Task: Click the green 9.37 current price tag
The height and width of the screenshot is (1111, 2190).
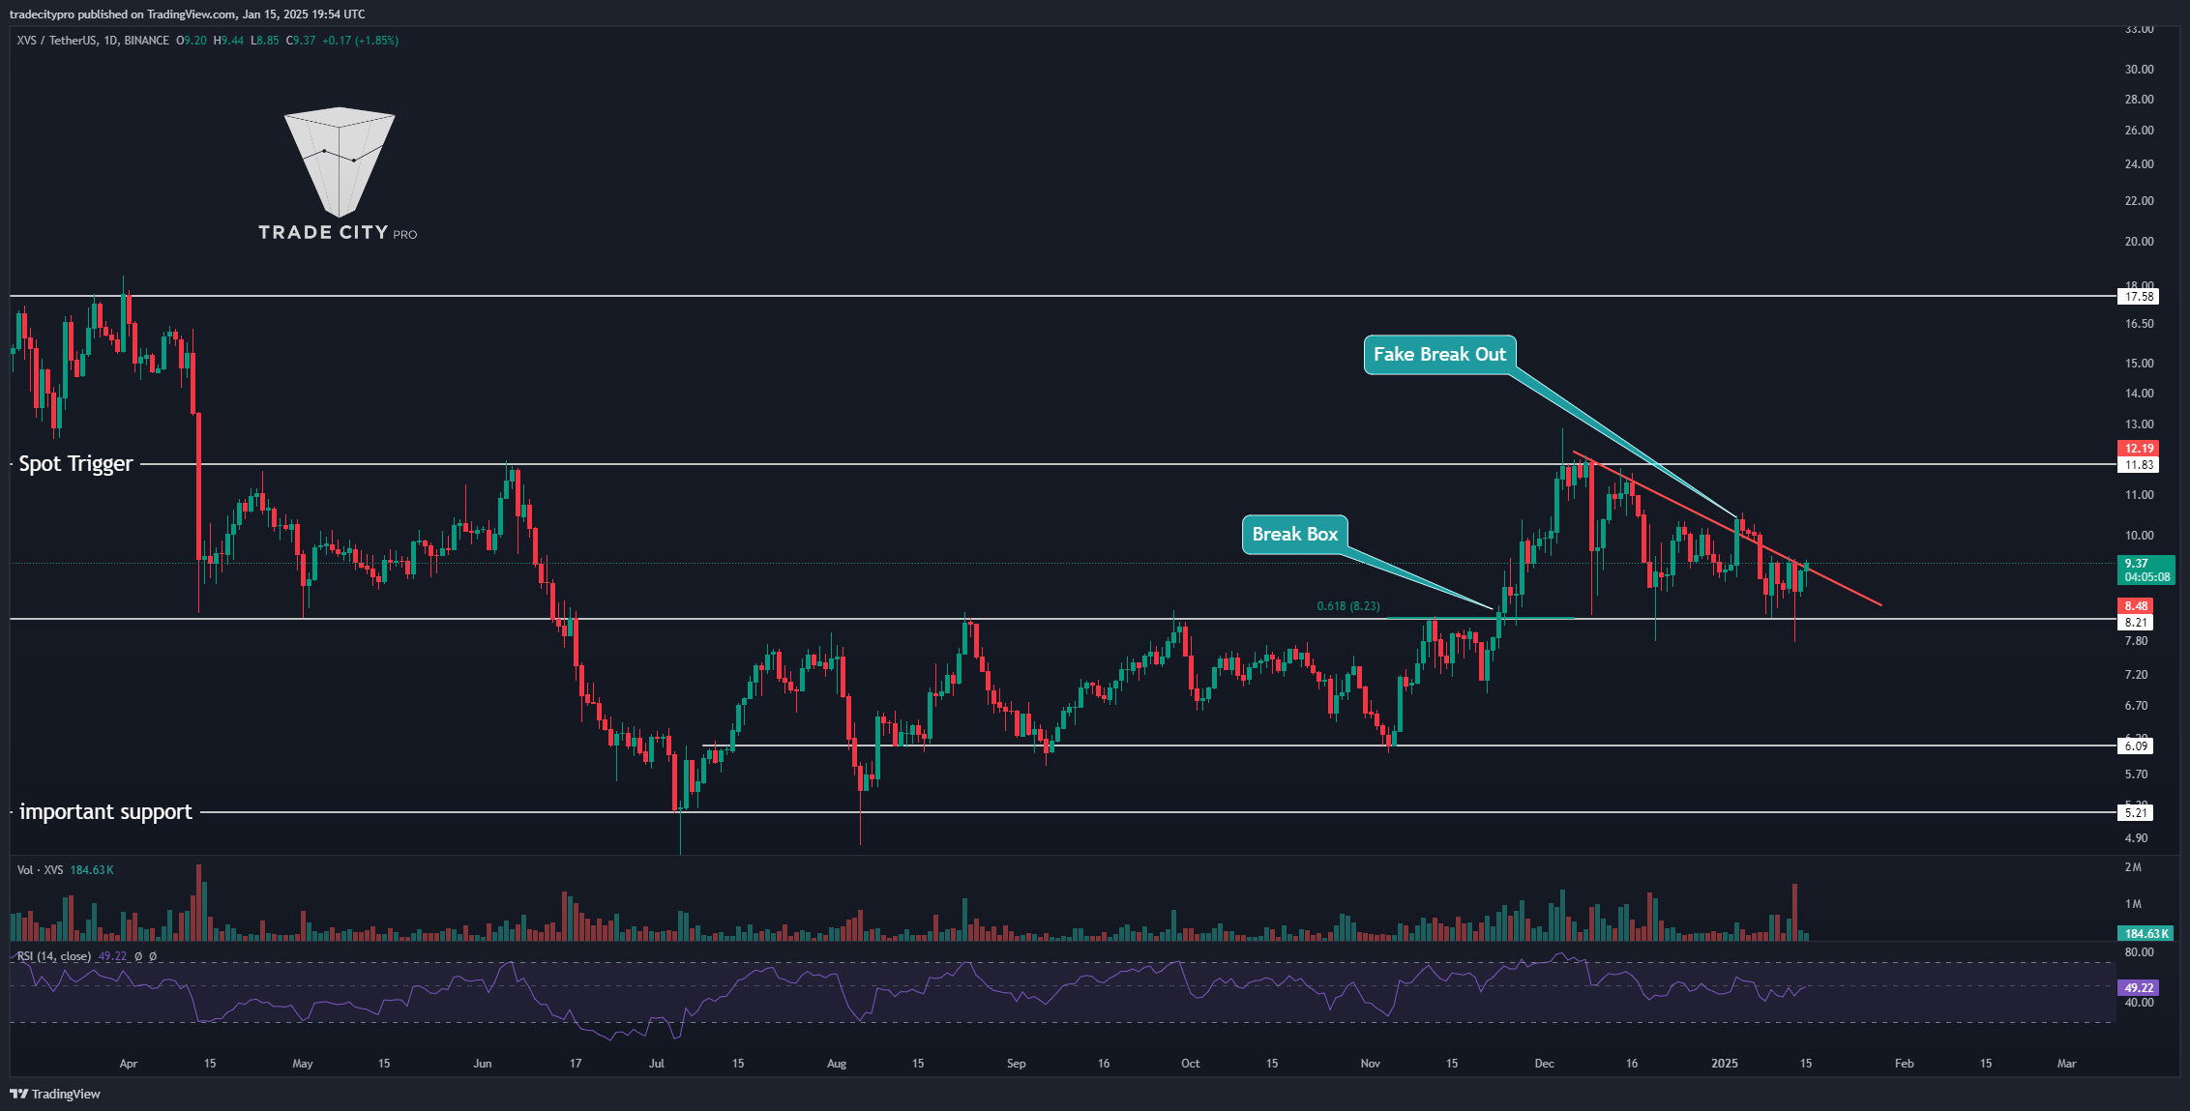Action: tap(2146, 570)
